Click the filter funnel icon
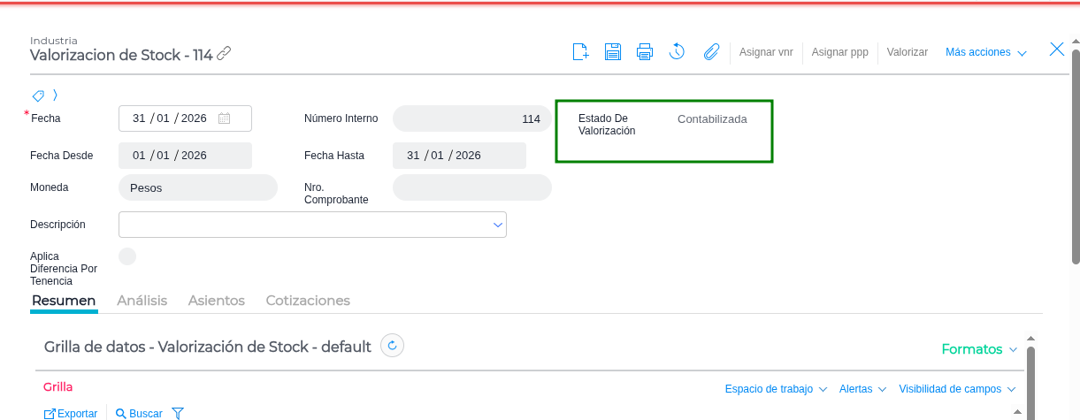The image size is (1080, 420). [x=178, y=413]
